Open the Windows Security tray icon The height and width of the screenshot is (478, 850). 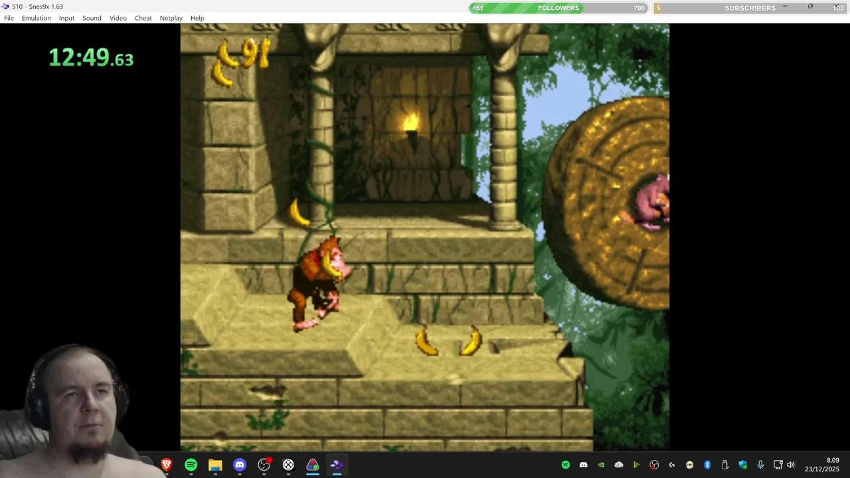pos(742,465)
